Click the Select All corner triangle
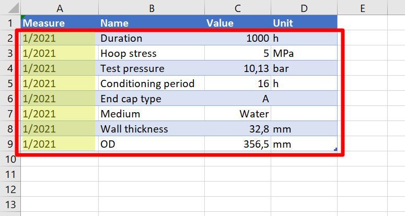405x216 pixels. click(x=14, y=8)
